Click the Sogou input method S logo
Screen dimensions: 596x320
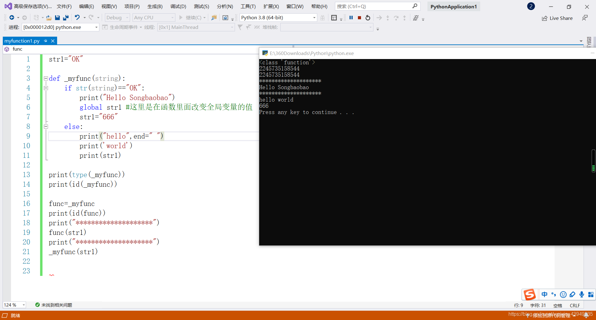tap(530, 294)
